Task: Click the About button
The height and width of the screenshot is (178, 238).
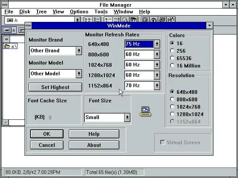Action: click(94, 145)
